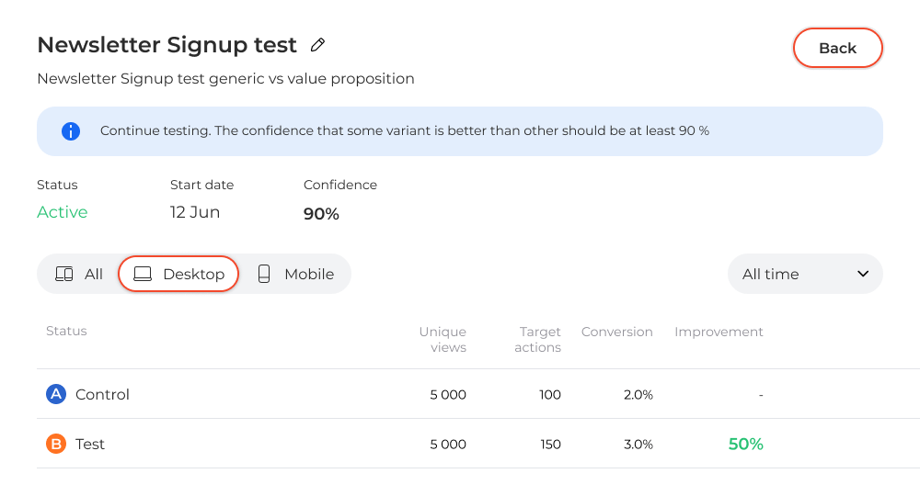Click the blue info icon in banner
This screenshot has width=920, height=496.
[71, 131]
